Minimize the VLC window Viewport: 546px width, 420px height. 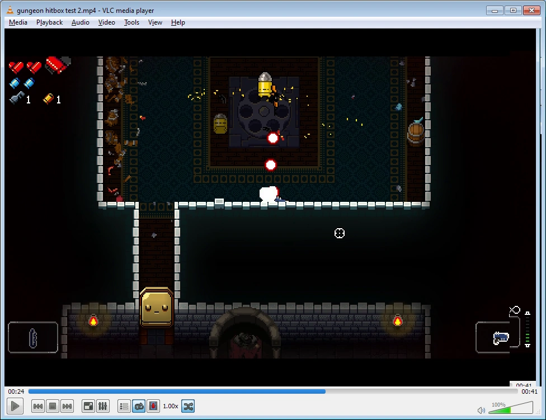click(495, 11)
